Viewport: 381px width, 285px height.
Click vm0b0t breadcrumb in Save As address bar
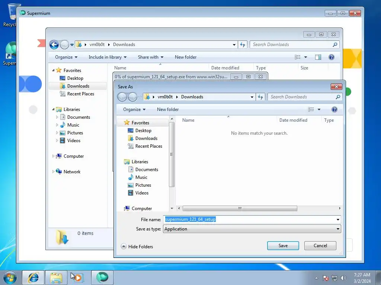click(165, 97)
